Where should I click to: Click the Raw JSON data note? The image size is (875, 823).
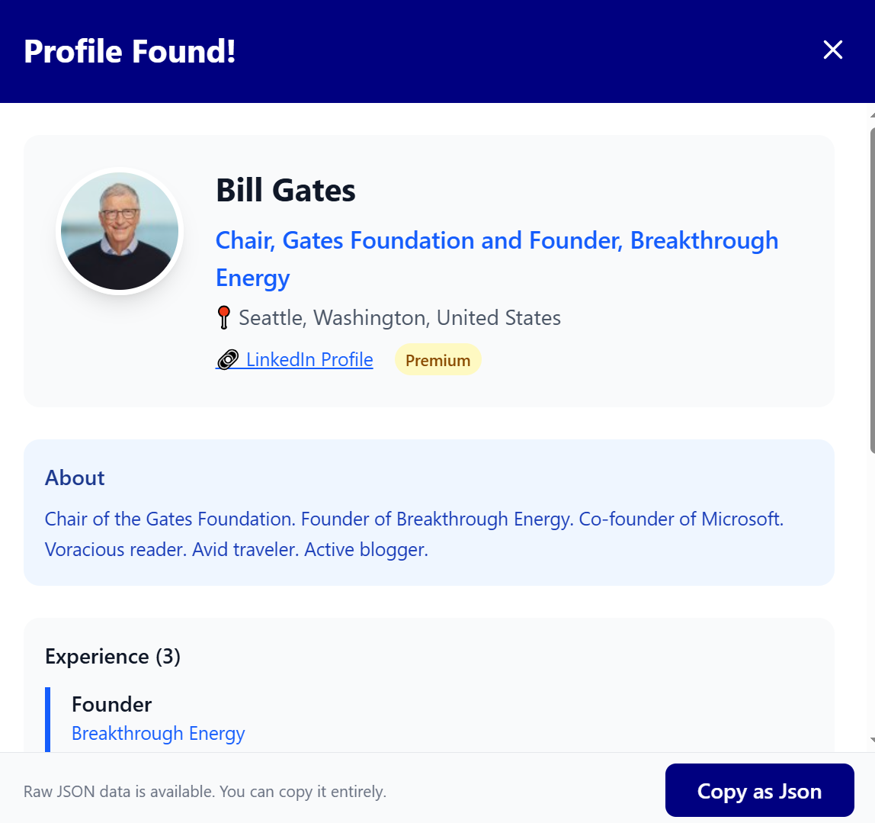click(205, 792)
